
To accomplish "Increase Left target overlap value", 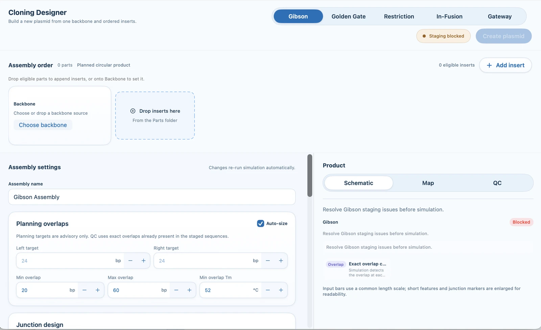I will [143, 261].
